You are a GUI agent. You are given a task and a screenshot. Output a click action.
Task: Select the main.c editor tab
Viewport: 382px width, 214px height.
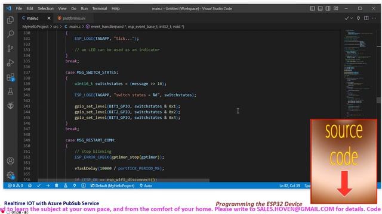click(32, 18)
